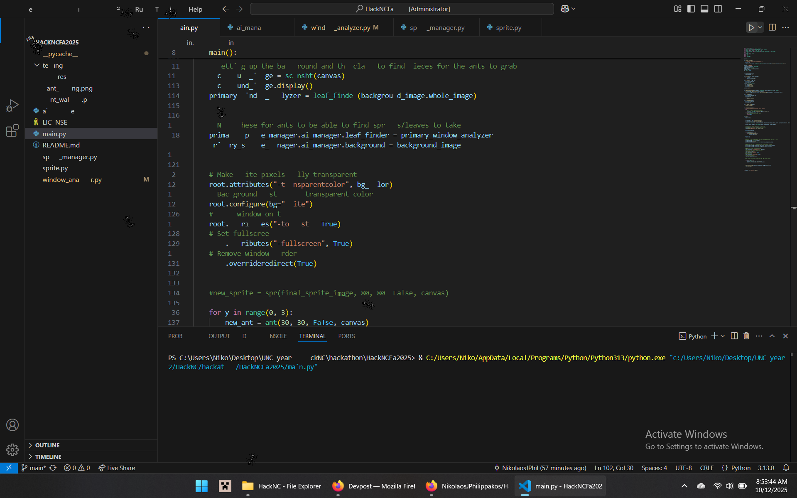Open the notifications bell
Viewport: 797px width, 498px height.
(x=786, y=468)
